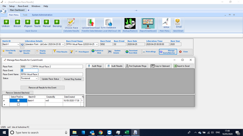Tick the checkbox in the empty new row
The height and width of the screenshot is (136, 243).
tap(18, 104)
